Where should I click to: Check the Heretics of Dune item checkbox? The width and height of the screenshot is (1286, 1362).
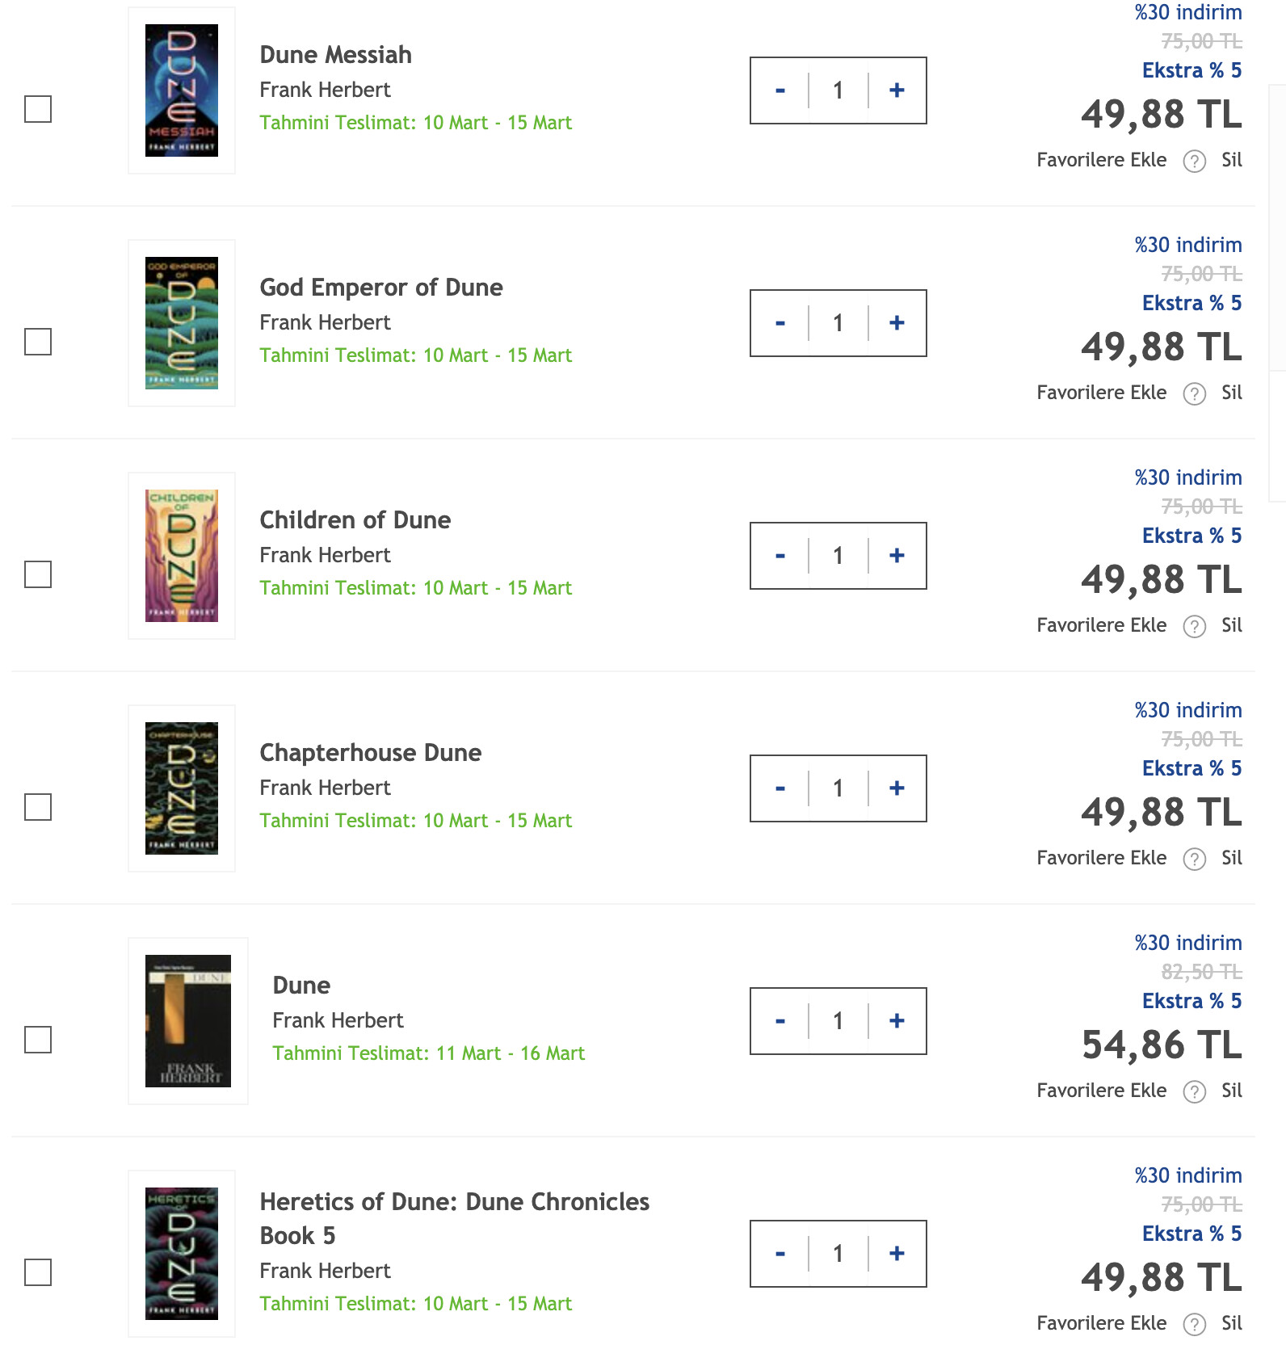coord(38,1272)
